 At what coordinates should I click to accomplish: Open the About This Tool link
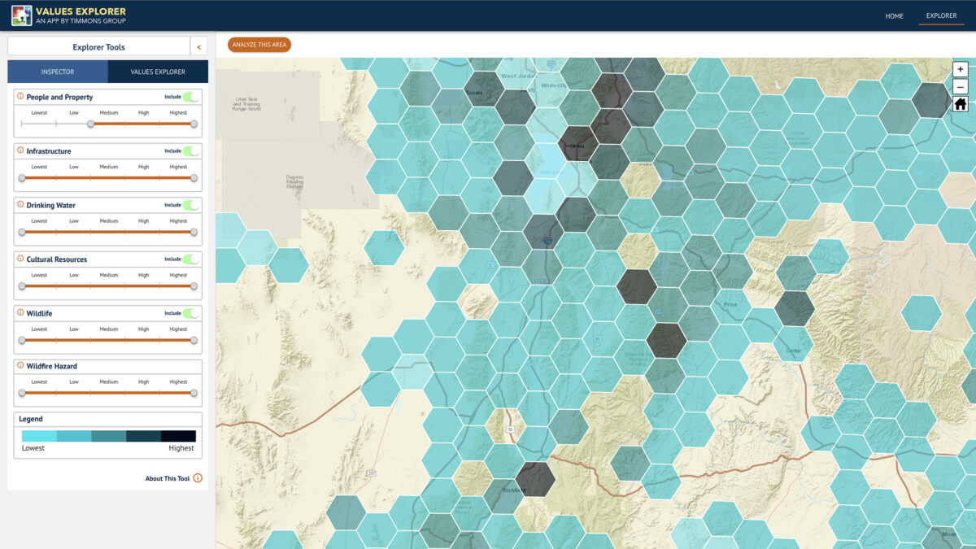tap(172, 478)
